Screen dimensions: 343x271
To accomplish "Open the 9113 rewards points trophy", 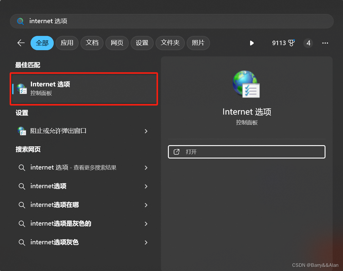I will tap(283, 43).
